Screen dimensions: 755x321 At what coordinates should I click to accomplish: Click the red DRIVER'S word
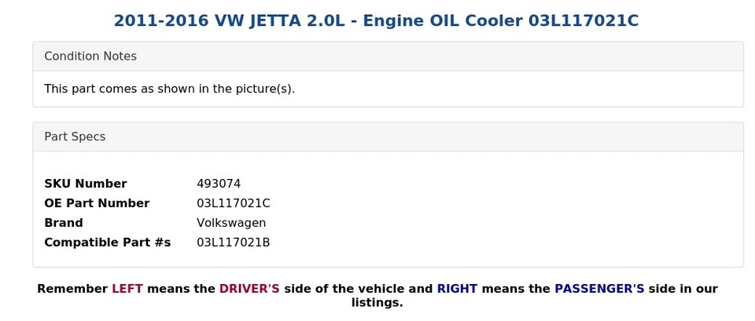[249, 289]
